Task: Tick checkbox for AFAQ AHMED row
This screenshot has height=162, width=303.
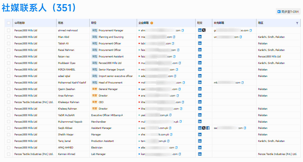Action: pos(9,148)
